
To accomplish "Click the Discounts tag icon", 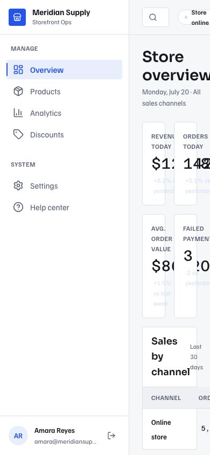I will point(18,134).
